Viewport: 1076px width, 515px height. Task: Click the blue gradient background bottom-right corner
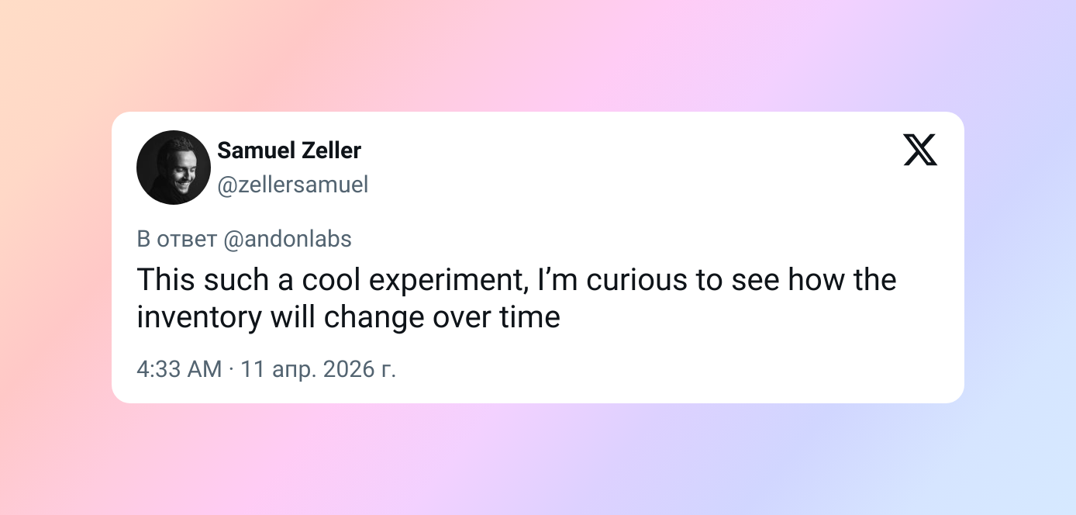(1047, 489)
